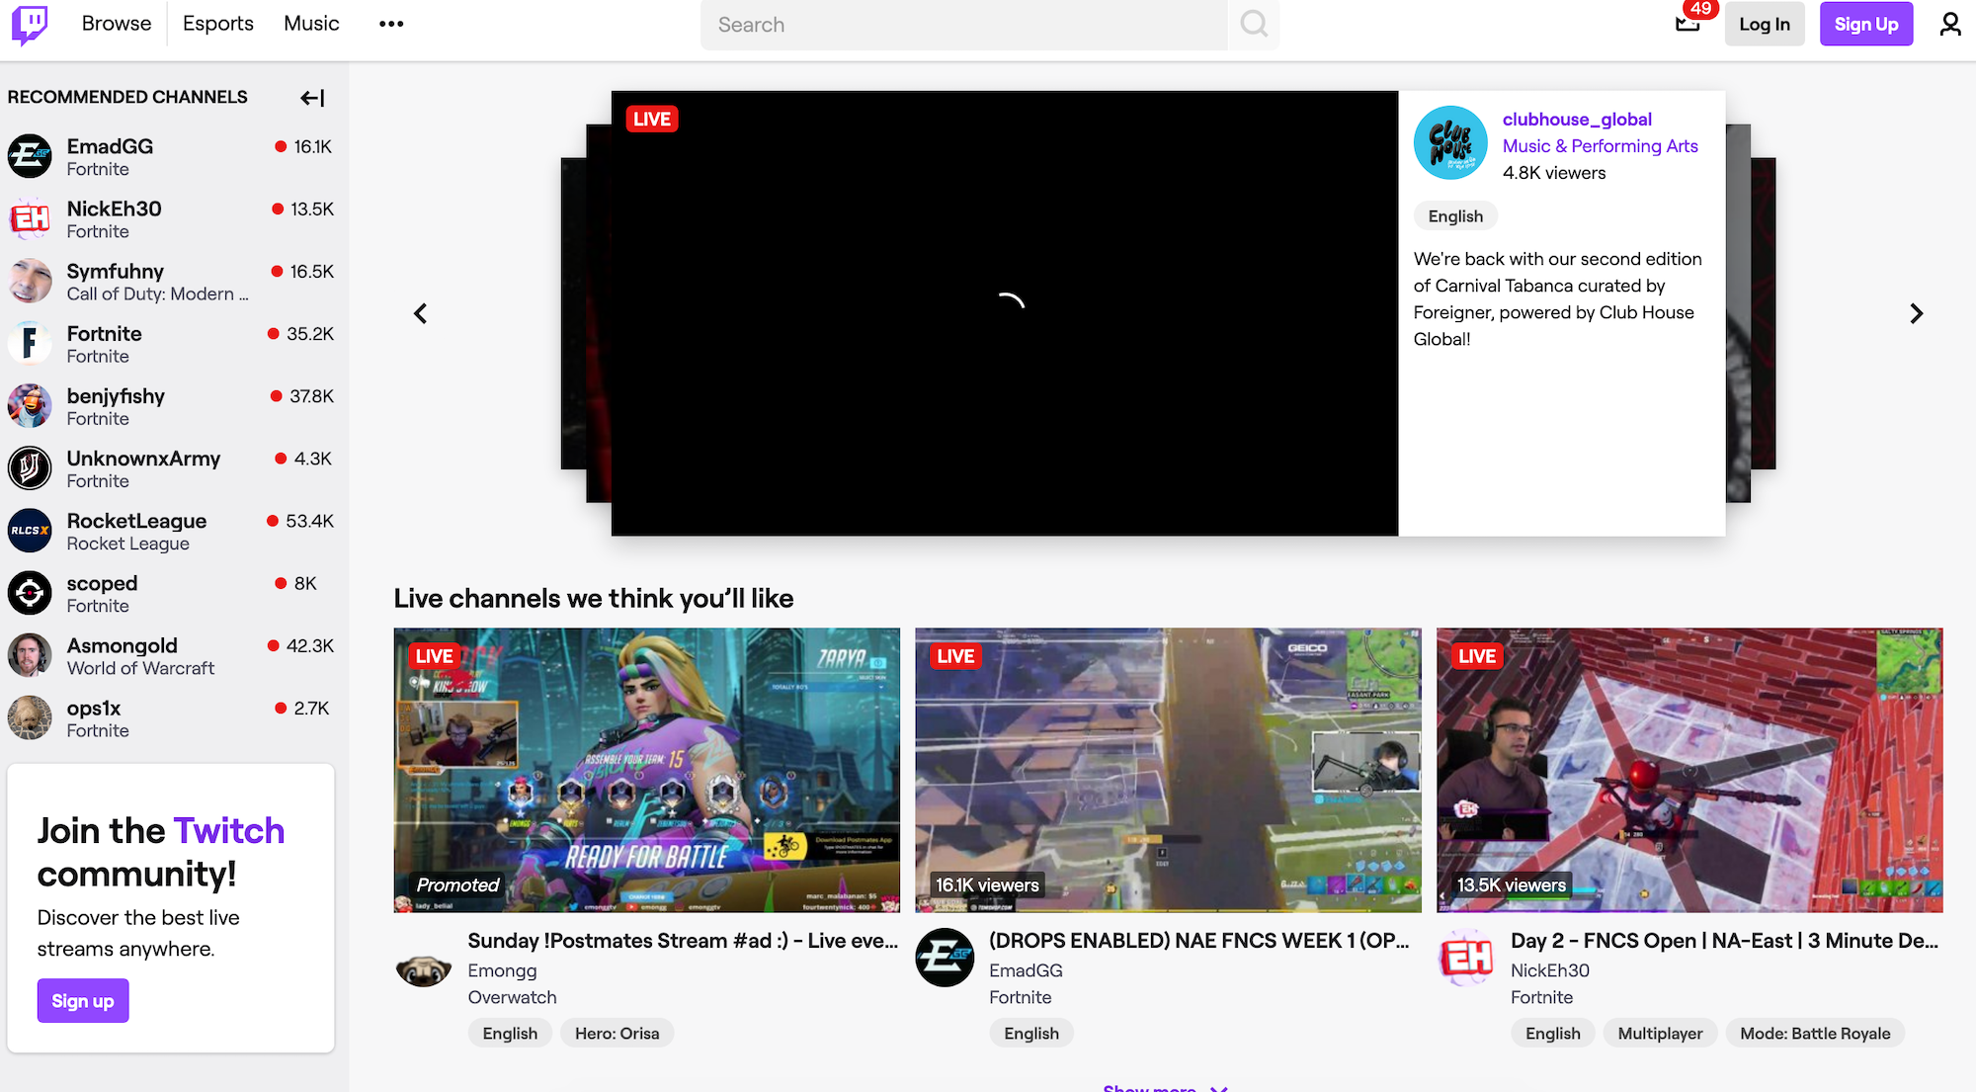1976x1092 pixels.
Task: Open the Browse tab
Action: click(x=117, y=24)
